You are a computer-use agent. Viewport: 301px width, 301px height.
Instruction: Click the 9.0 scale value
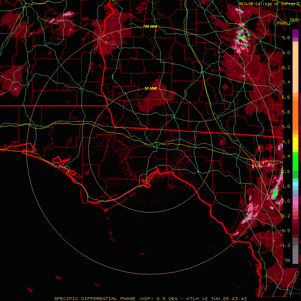(286, 53)
